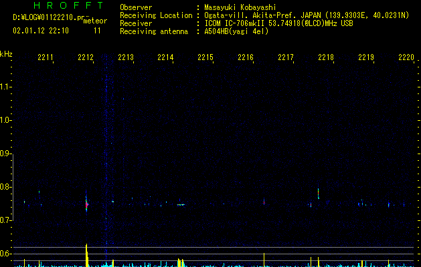
Task: Click the 'meteor' label
Action: (95, 21)
